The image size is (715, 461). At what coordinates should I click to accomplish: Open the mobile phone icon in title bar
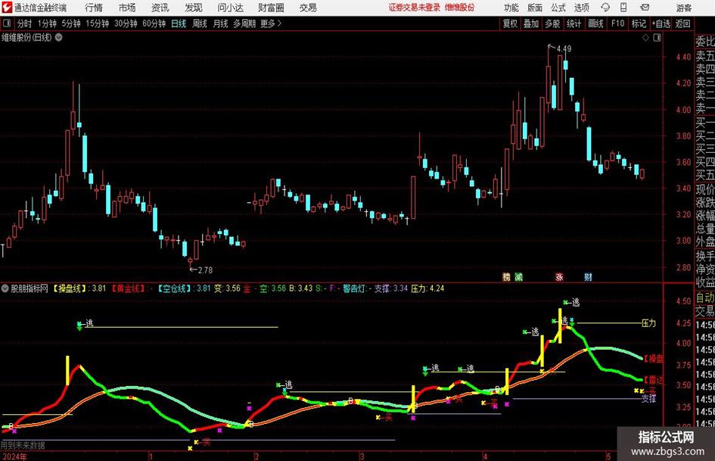(623, 8)
